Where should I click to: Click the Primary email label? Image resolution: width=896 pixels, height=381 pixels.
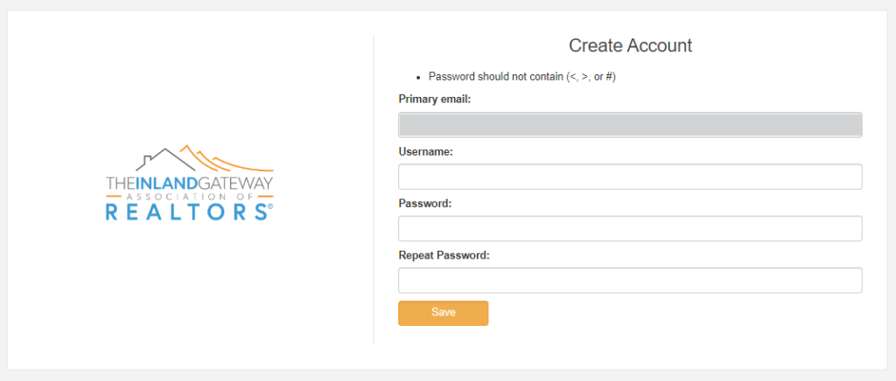435,100
